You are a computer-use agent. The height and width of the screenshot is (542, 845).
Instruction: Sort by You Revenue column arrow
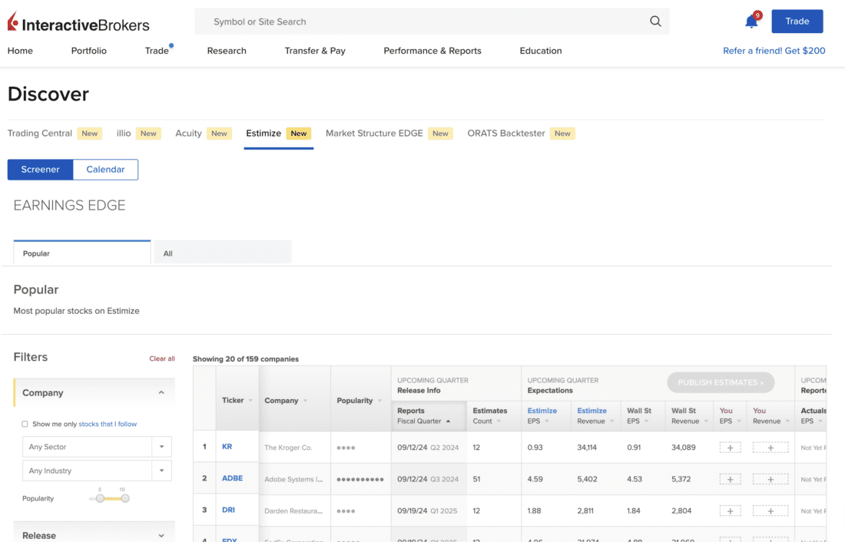(x=787, y=421)
